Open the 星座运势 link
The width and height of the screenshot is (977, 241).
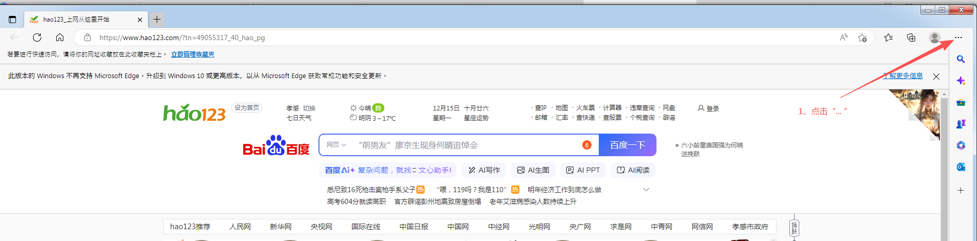tap(476, 118)
